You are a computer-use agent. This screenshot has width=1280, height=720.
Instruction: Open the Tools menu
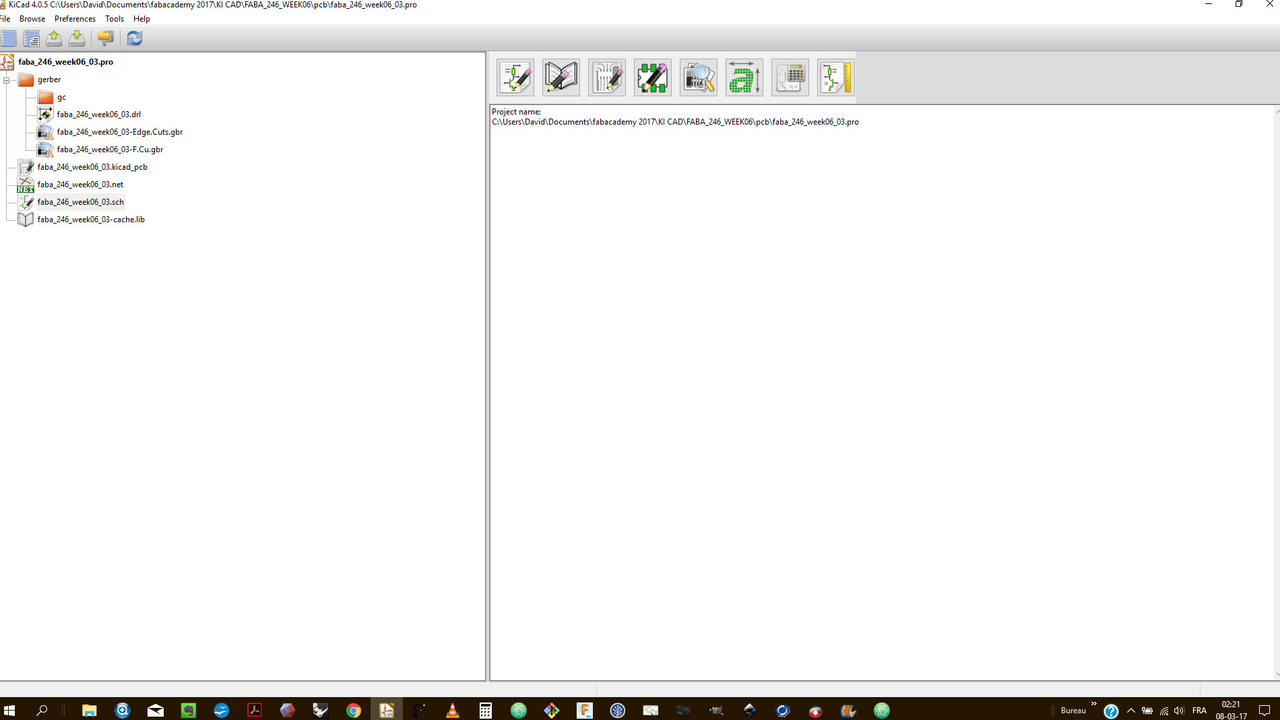click(x=115, y=19)
